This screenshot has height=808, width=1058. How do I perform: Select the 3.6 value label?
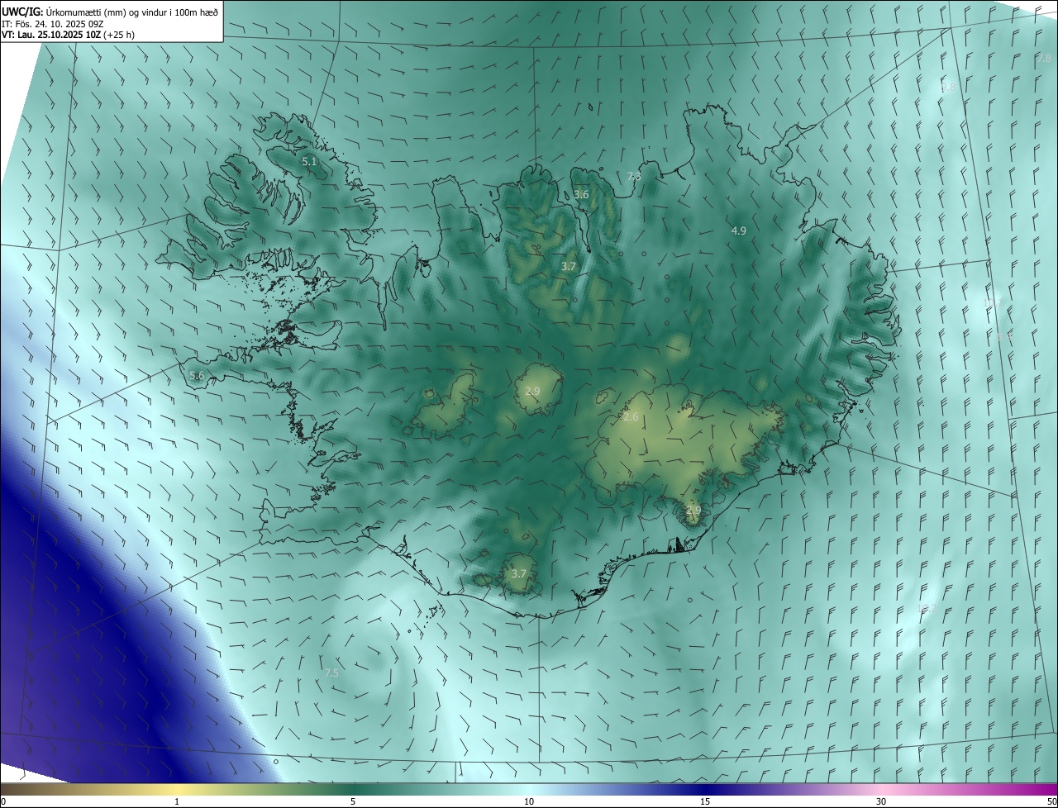point(581,195)
